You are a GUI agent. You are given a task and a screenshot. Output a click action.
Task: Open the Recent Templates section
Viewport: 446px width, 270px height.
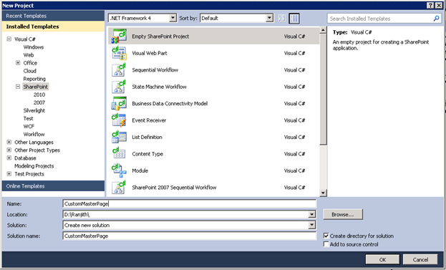53,16
